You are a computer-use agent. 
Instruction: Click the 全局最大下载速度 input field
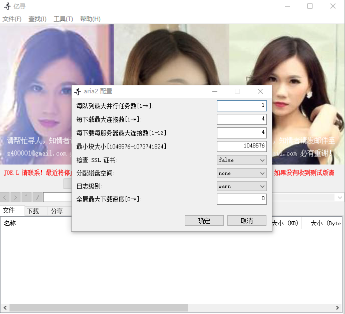coord(241,199)
